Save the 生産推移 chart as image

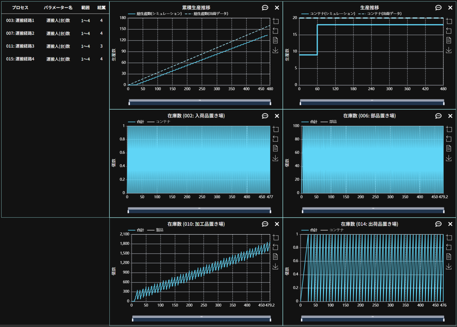449,50
